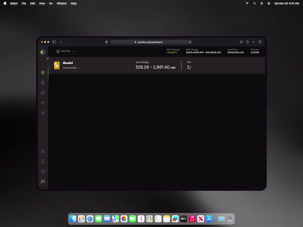Click the gold bars asset icon
This screenshot has width=303, height=227.
(x=57, y=65)
